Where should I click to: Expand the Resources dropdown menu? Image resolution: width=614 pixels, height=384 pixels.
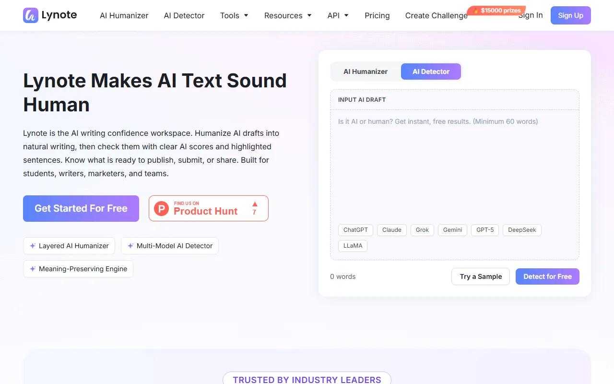coord(288,15)
